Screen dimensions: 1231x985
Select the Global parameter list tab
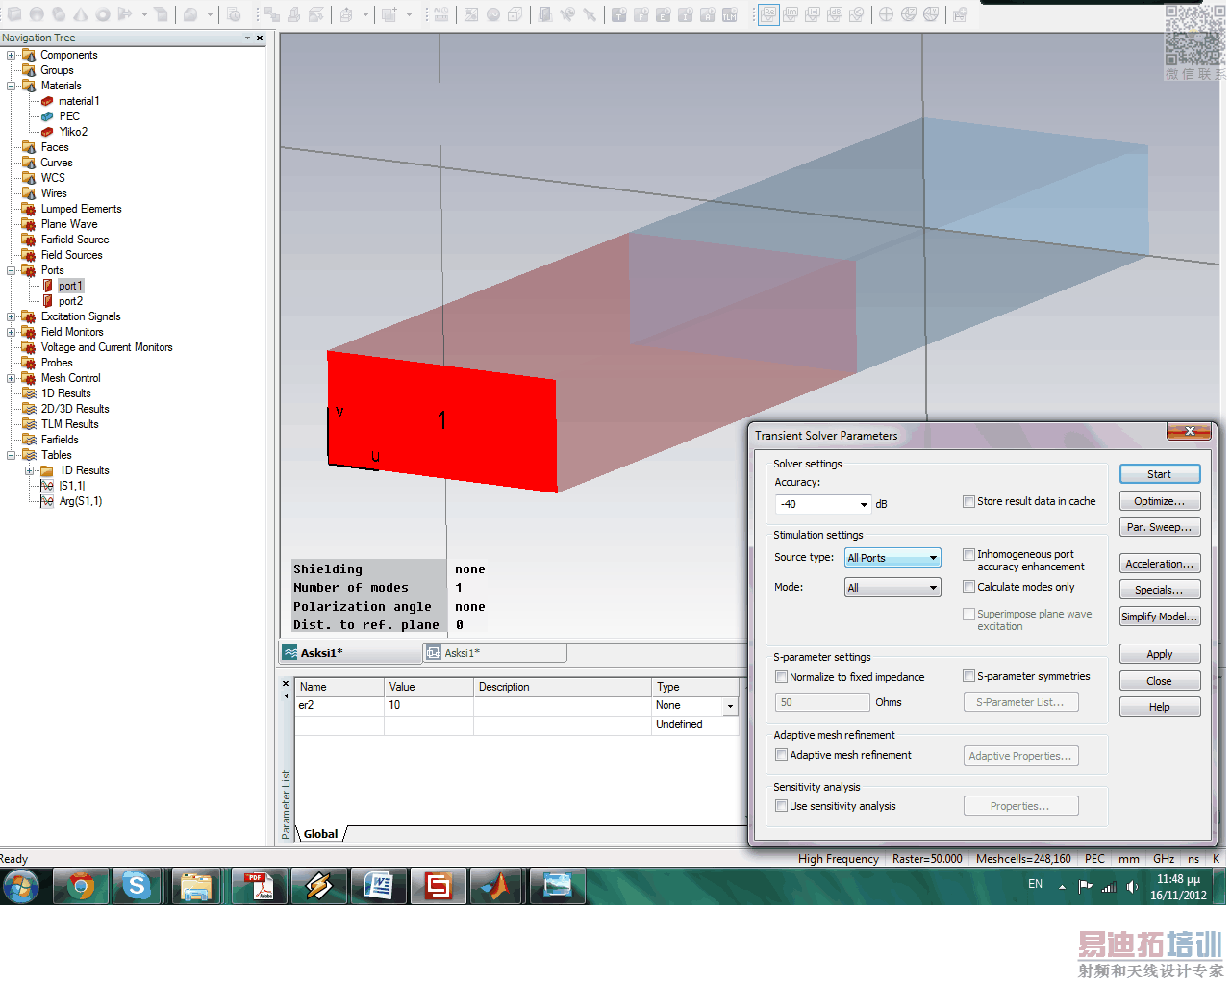tap(321, 834)
